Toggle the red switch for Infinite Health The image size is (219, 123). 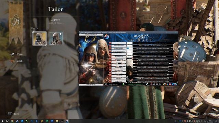[x=110, y=59]
